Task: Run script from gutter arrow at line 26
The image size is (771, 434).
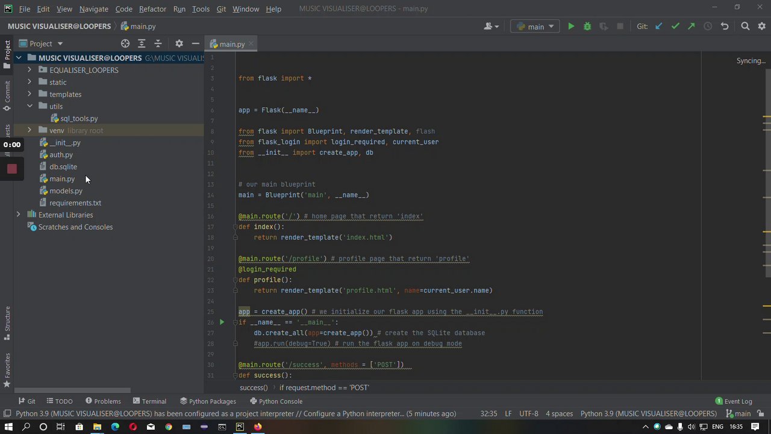Action: pos(222,322)
